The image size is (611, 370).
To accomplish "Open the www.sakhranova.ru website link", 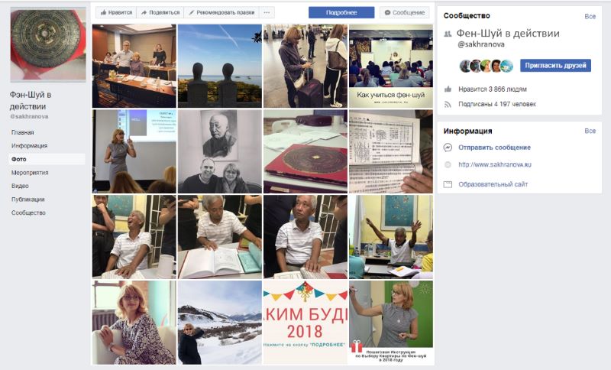I will (495, 164).
